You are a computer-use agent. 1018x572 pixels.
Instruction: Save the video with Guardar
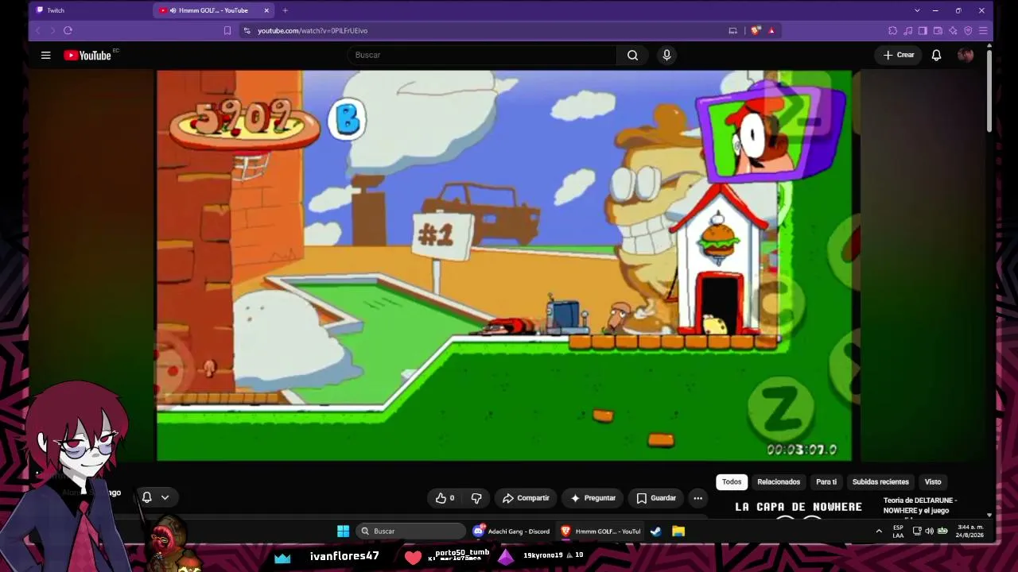656,498
